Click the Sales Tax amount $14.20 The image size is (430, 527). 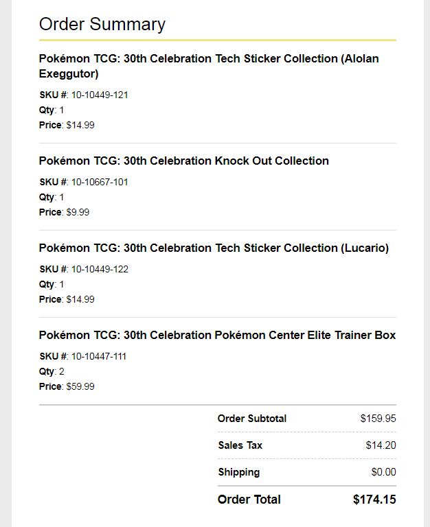click(x=381, y=445)
